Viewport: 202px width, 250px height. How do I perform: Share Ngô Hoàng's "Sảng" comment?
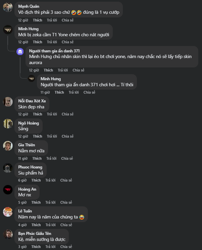pos(67,136)
